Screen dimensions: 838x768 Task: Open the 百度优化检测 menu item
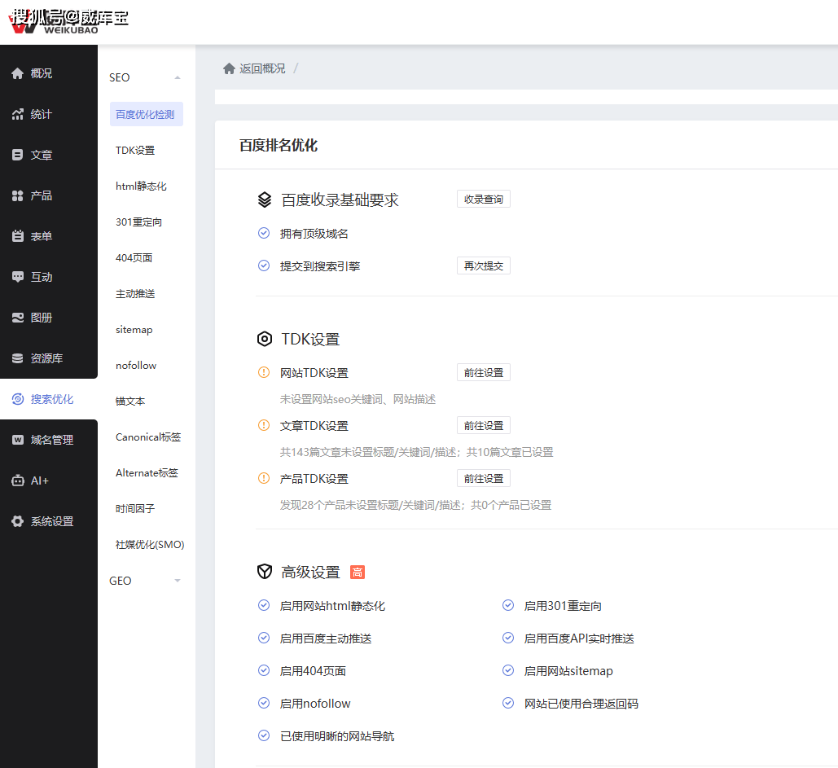click(147, 114)
